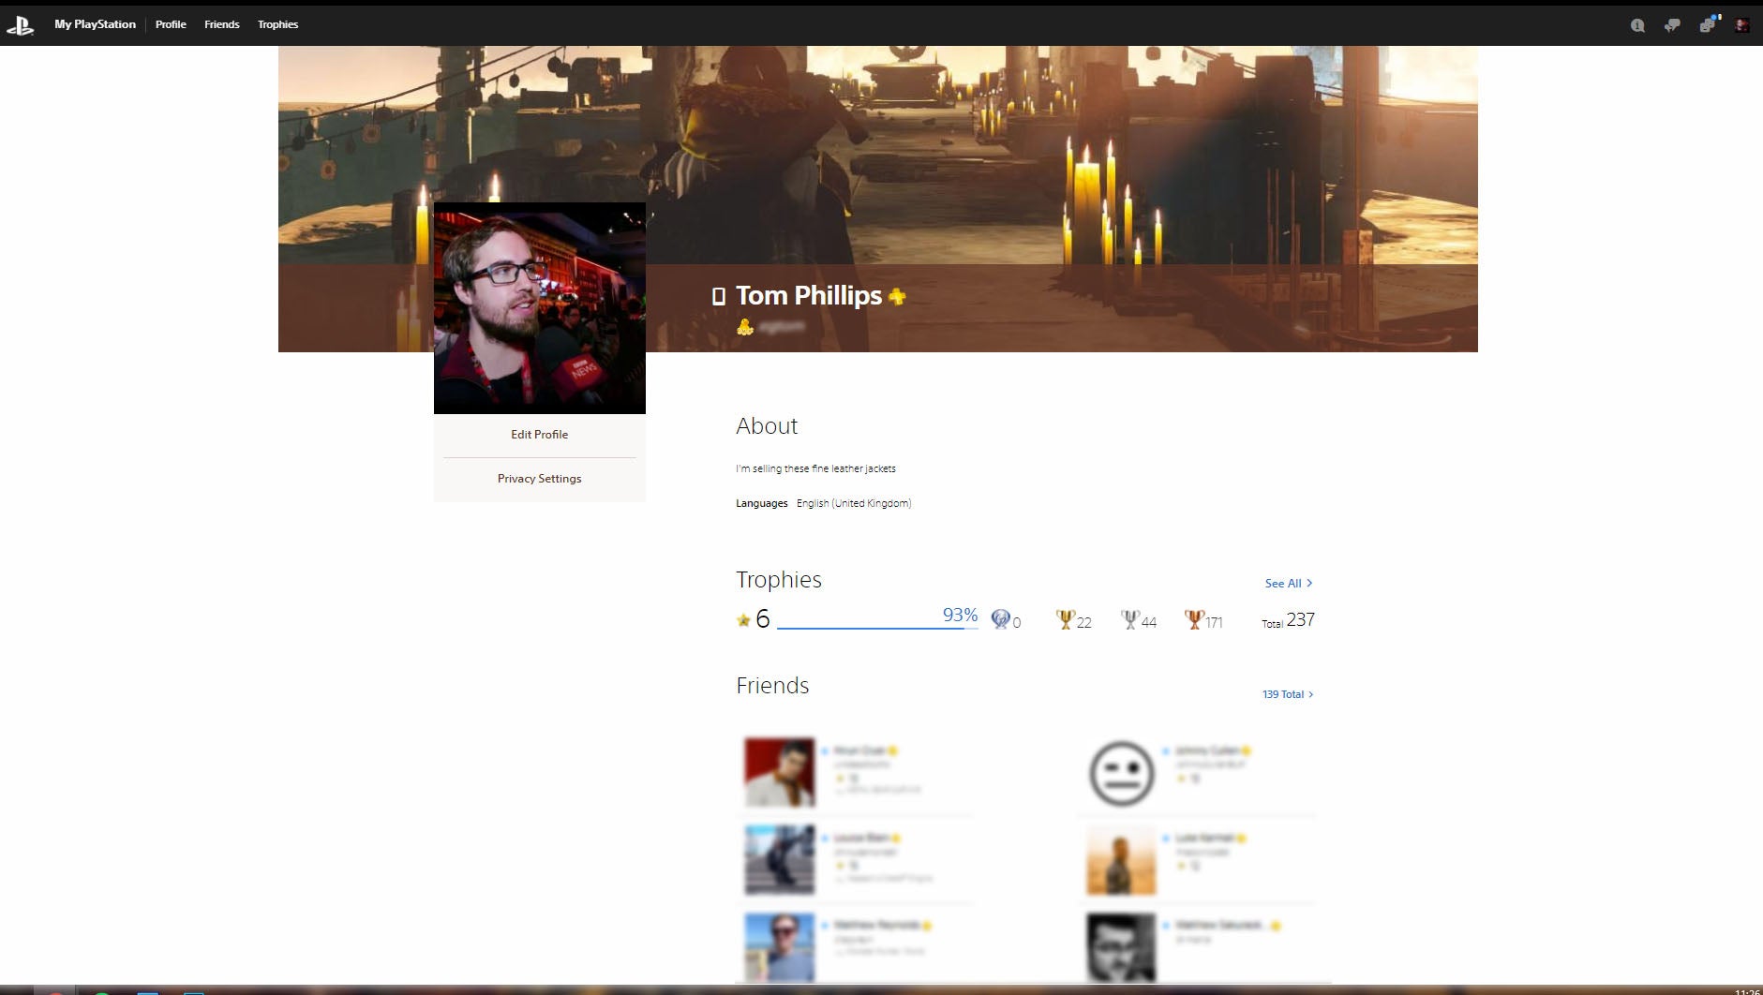The width and height of the screenshot is (1763, 995).
Task: Click the account avatar in the top bar
Action: (x=1741, y=25)
